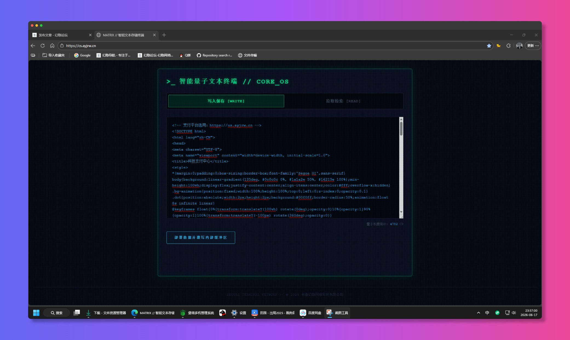
Task: Click the 量子长度统计 4782 counter text
Action: (385, 224)
